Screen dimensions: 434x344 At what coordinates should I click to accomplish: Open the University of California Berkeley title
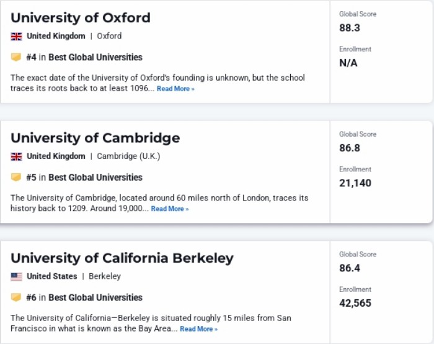122,258
